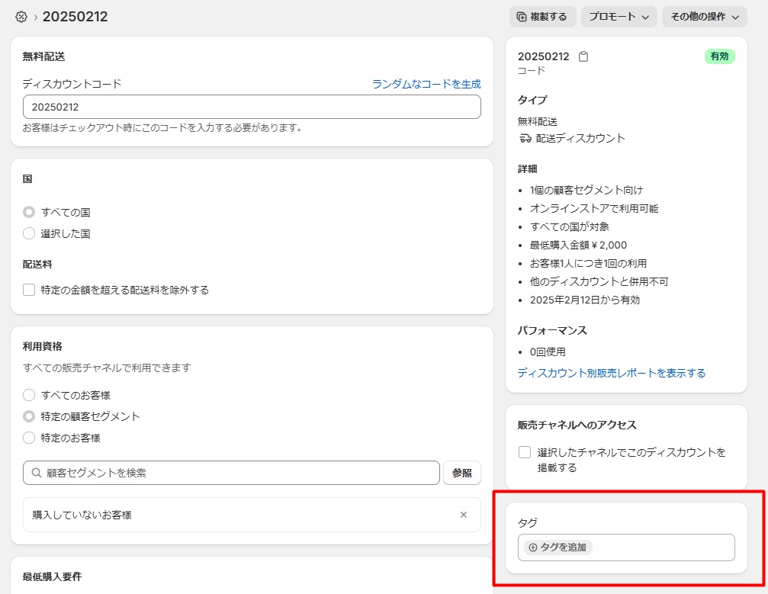Click the 複製する button
Viewport: 768px width, 594px height.
(543, 17)
